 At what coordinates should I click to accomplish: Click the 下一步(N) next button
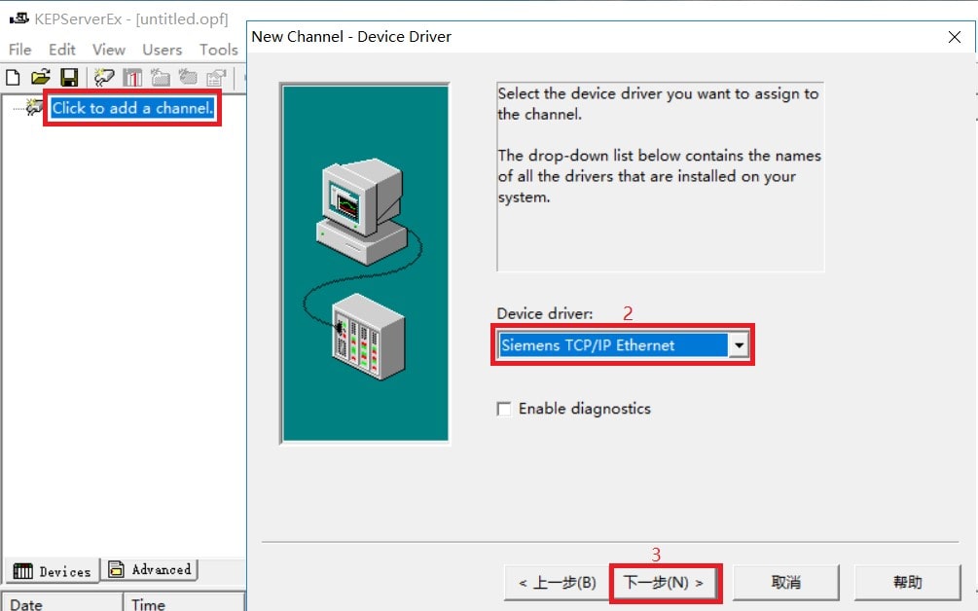tap(664, 583)
